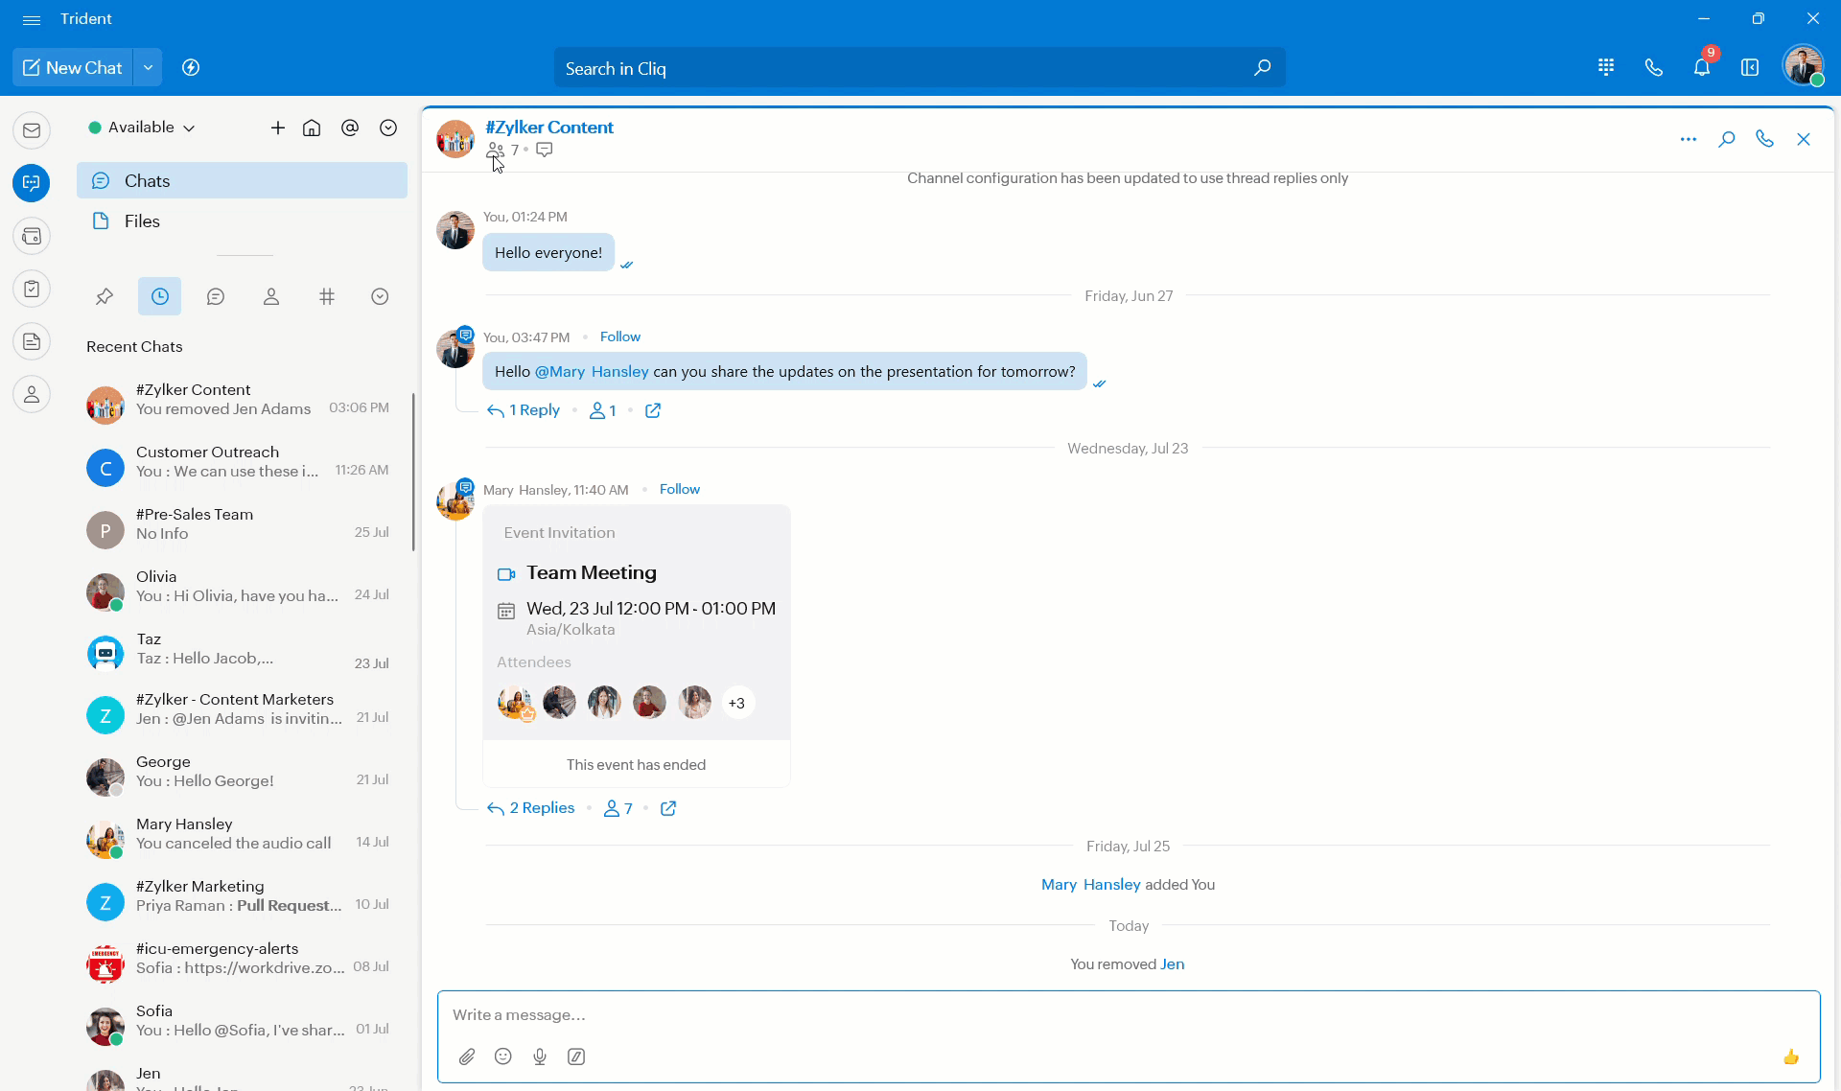Image resolution: width=1841 pixels, height=1091 pixels.
Task: Open search within the channel header
Action: [1726, 139]
